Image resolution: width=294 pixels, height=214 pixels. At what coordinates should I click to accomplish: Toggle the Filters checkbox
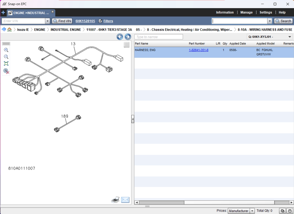click(100, 21)
